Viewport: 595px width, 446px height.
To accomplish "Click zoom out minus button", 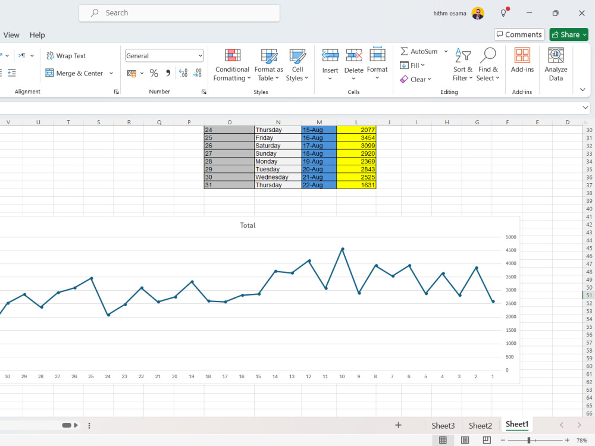I will tap(503, 440).
